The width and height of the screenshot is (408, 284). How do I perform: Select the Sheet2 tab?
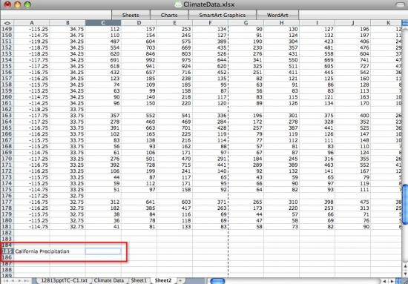[x=163, y=280]
